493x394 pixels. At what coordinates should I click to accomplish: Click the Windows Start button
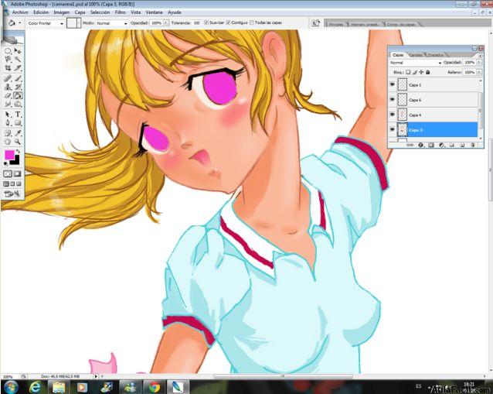tap(11, 387)
